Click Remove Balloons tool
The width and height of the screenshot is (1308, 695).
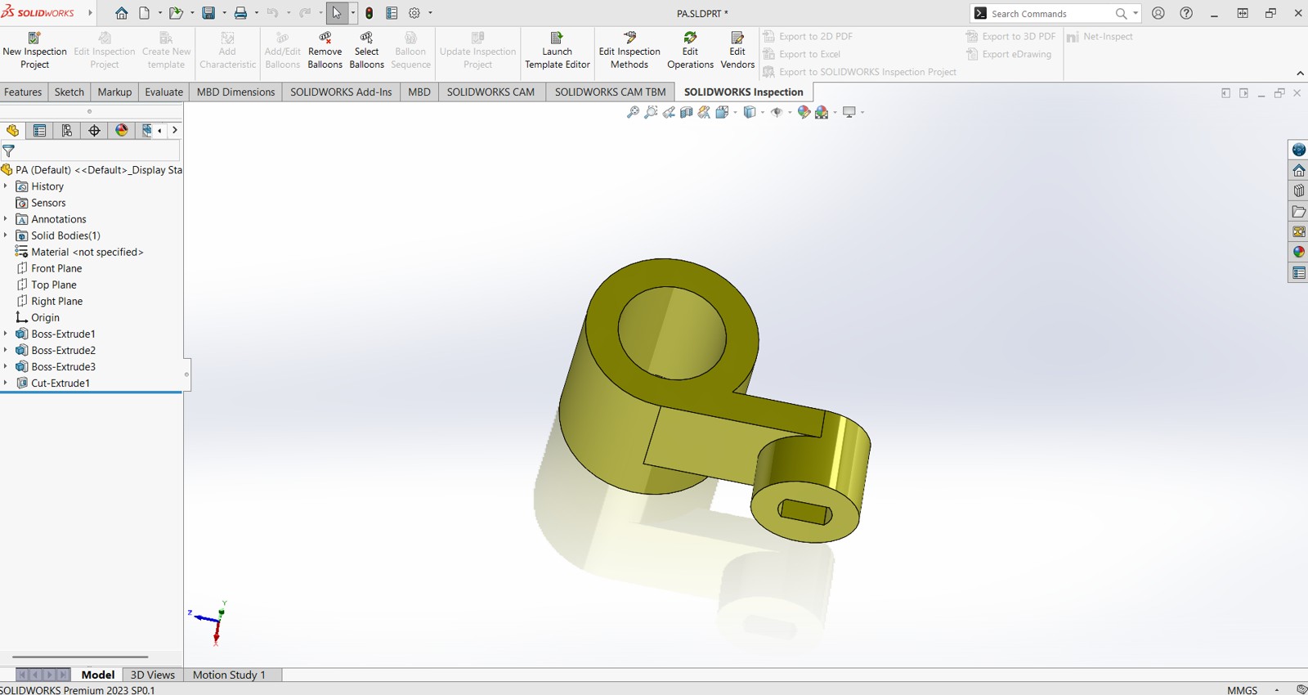click(325, 51)
